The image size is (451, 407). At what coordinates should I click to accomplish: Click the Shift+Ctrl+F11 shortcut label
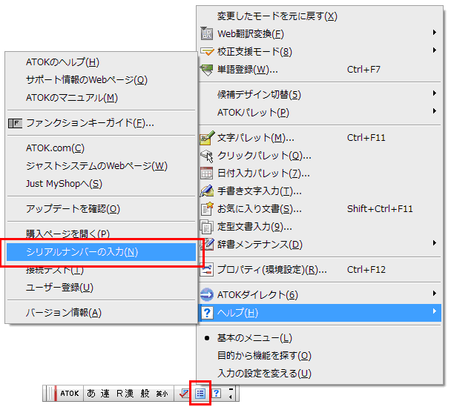(380, 209)
